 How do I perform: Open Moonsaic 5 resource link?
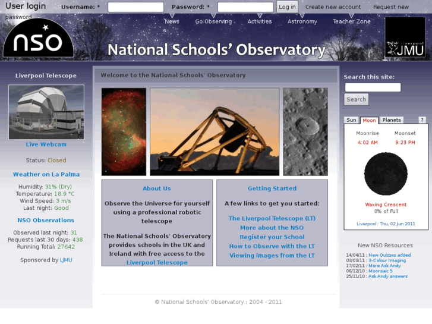pos(380,270)
